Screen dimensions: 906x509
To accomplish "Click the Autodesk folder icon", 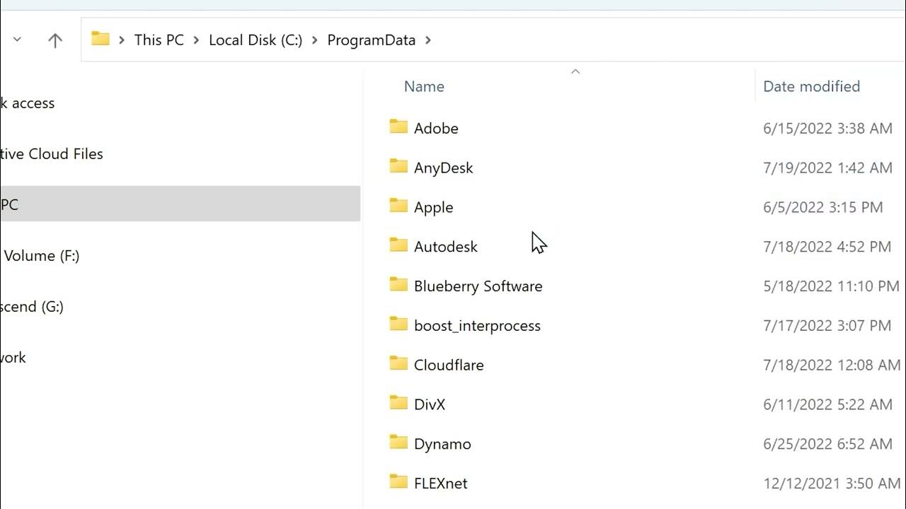I will tap(398, 246).
